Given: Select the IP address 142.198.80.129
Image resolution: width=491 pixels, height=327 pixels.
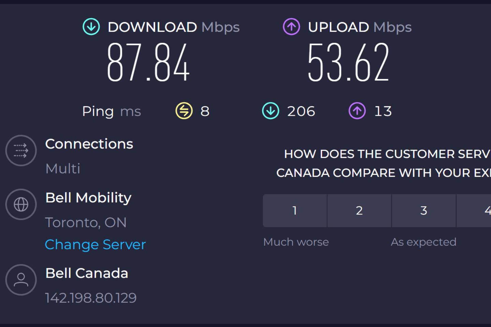Looking at the screenshot, I should (91, 298).
